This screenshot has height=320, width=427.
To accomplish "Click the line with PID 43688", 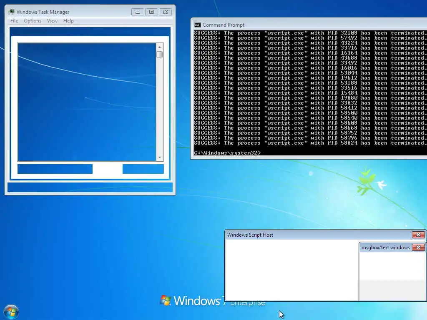I will pyautogui.click(x=310, y=58).
